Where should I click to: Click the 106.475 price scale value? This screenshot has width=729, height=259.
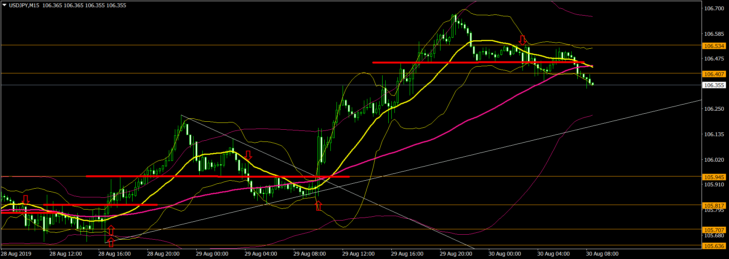click(714, 59)
